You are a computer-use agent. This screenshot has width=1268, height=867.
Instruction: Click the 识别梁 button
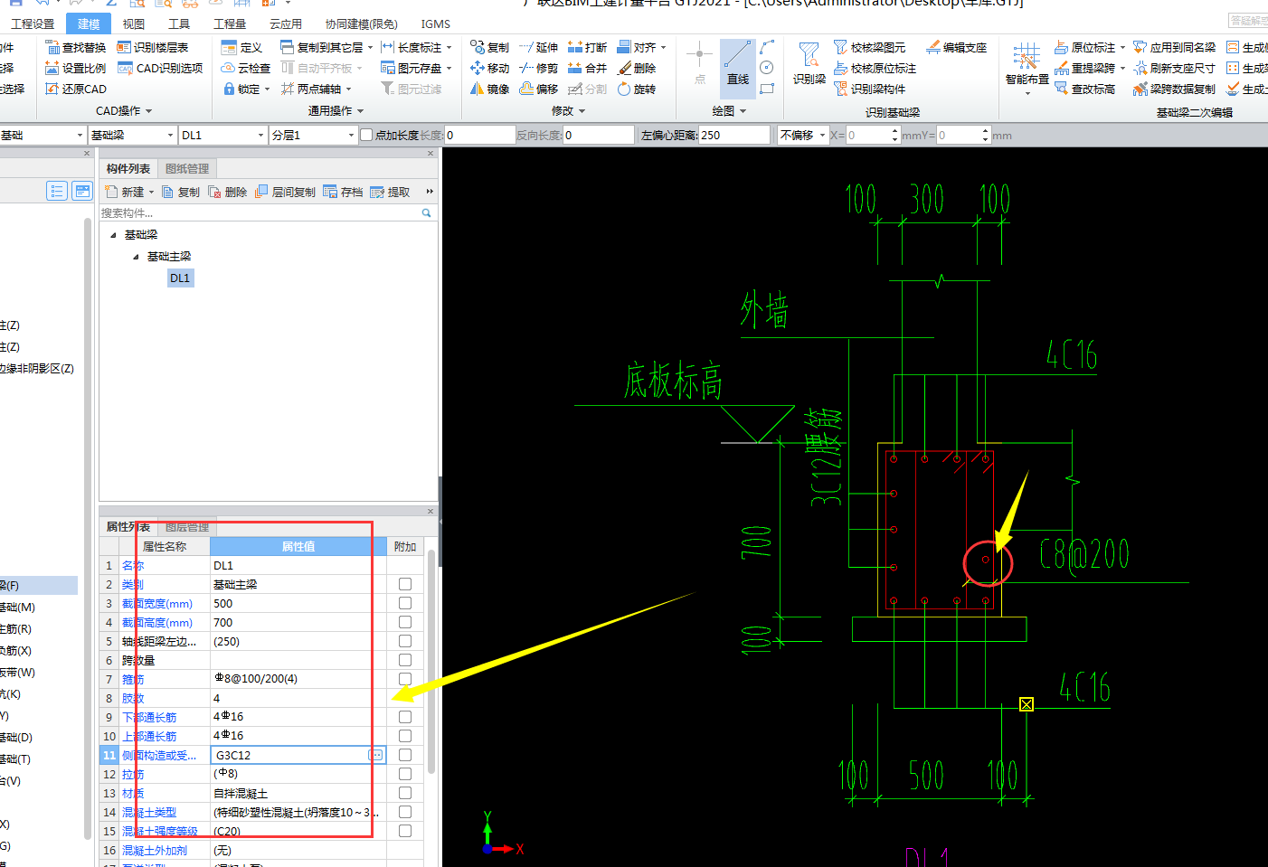809,65
